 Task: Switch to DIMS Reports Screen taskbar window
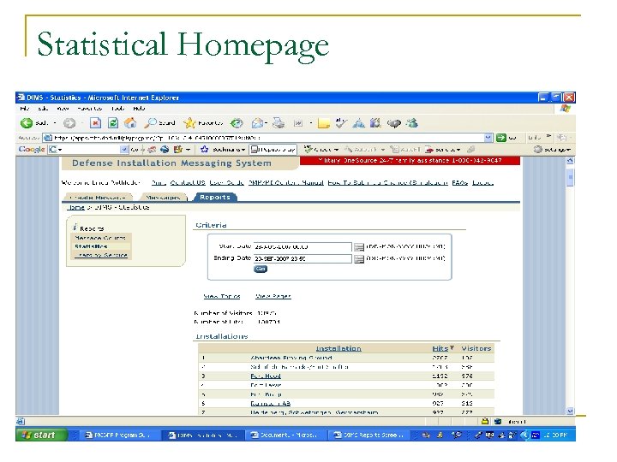pyautogui.click(x=368, y=435)
